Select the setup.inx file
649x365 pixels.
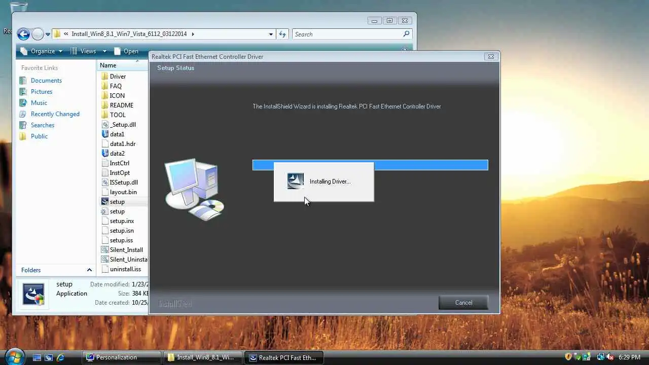tap(118, 221)
